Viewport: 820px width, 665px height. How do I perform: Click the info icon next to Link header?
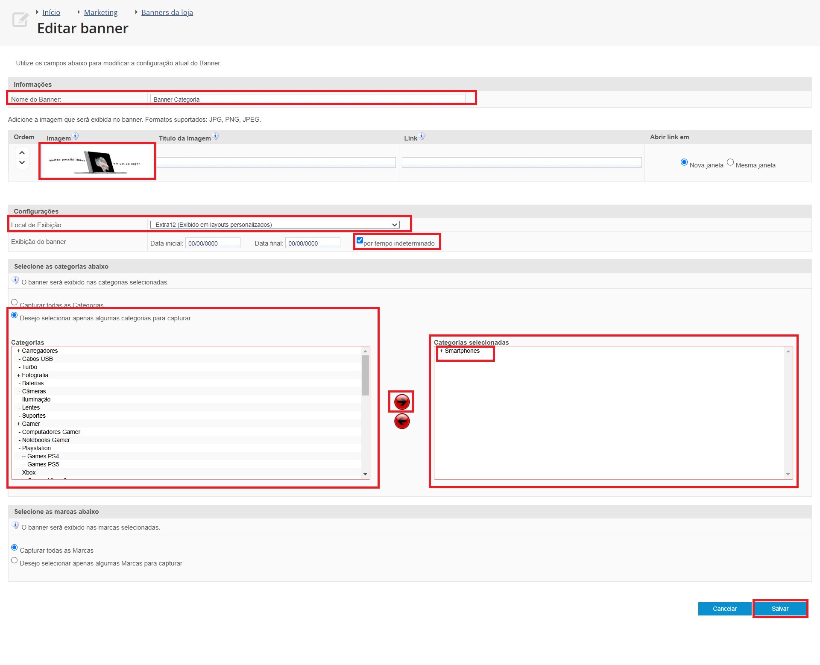point(422,136)
